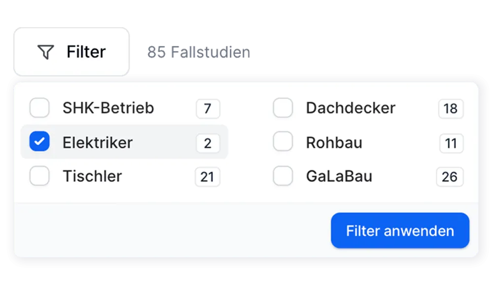Open the 85 Fallstudien results link
Image resolution: width=493 pixels, height=288 pixels.
pos(199,51)
